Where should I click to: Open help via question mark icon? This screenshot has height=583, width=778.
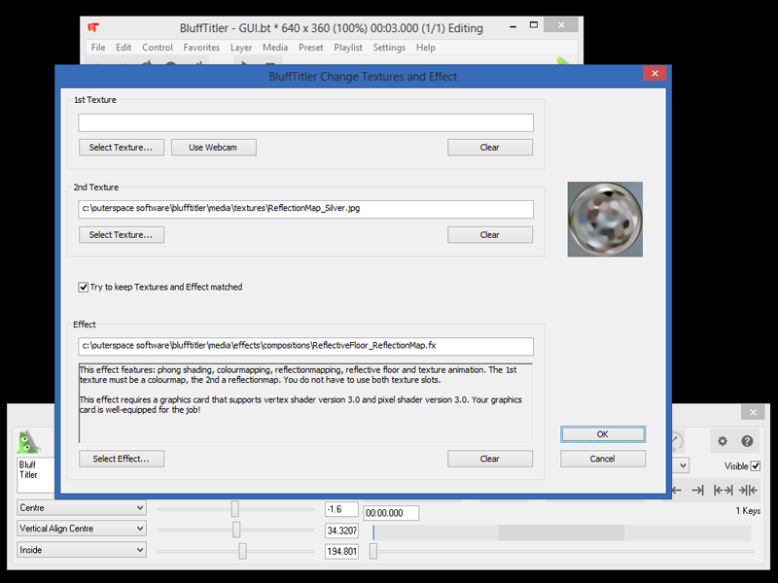point(747,441)
